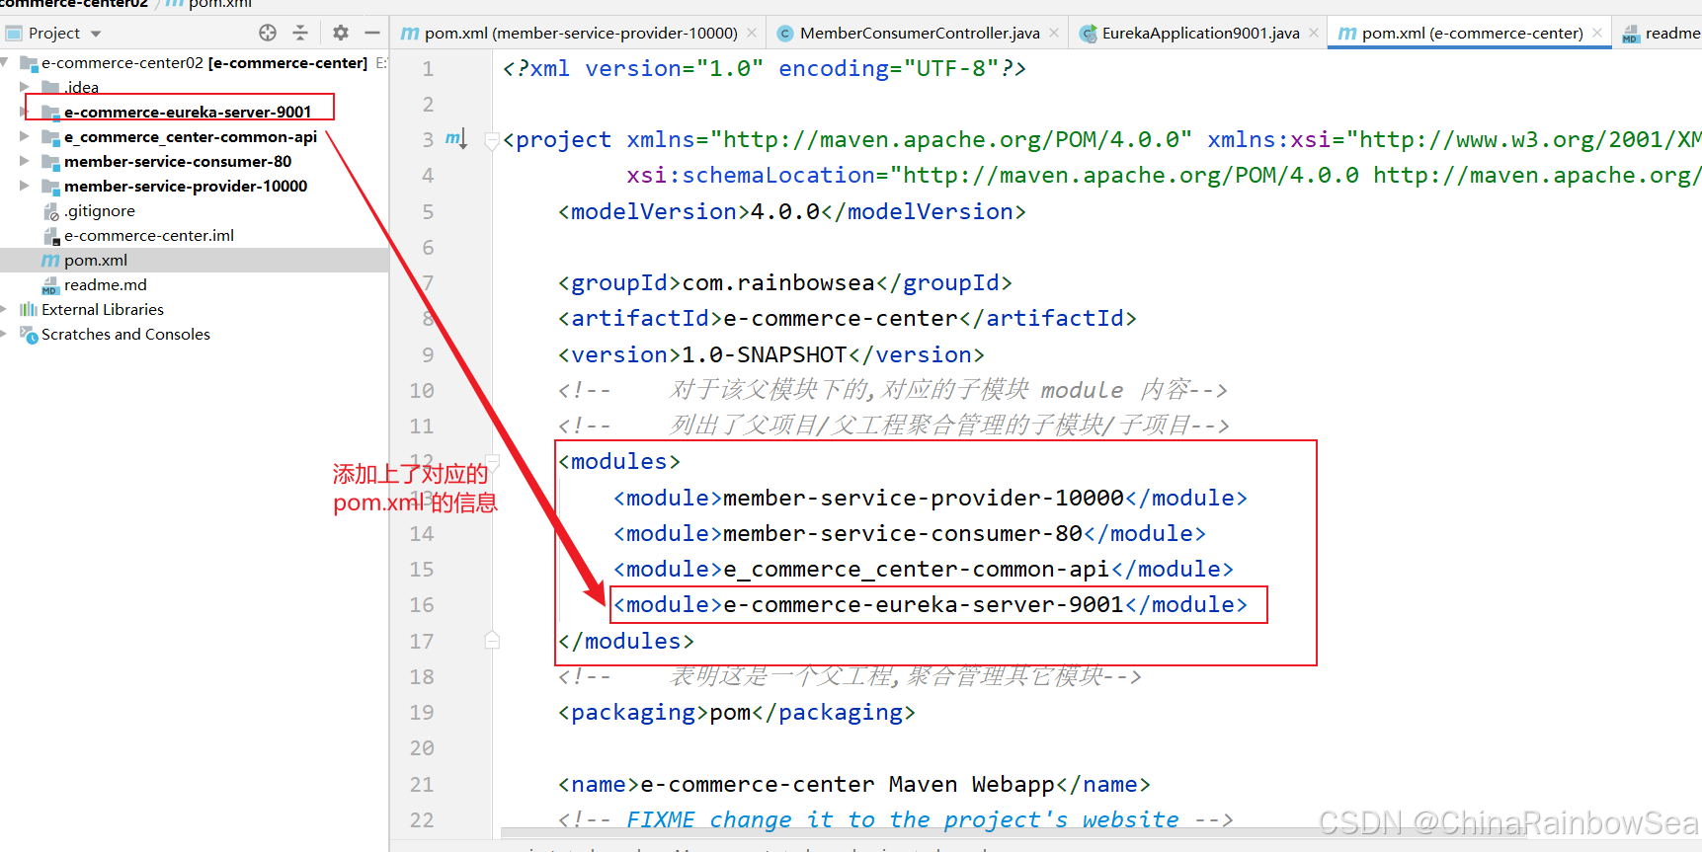Click the groupId com.rainbowsea text

778,282
